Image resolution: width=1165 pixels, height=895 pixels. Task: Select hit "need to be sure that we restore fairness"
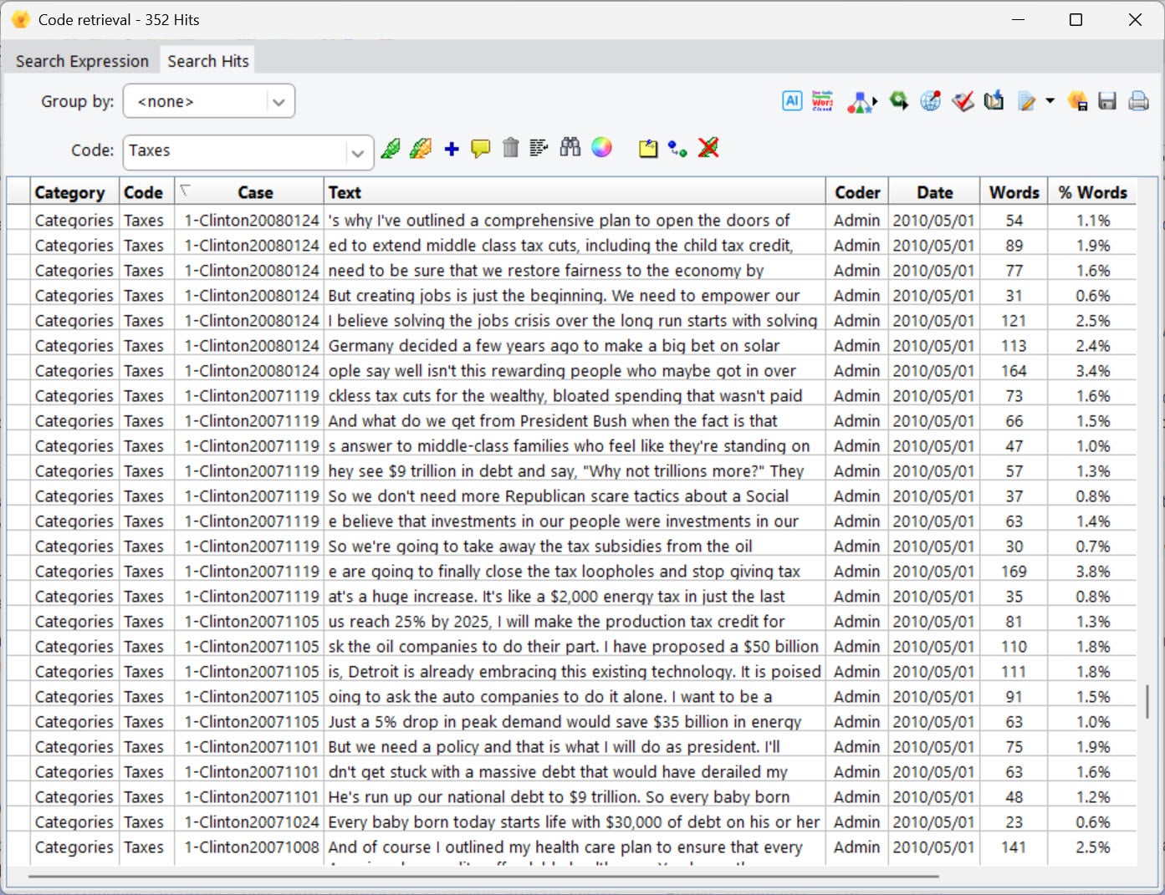pos(574,270)
